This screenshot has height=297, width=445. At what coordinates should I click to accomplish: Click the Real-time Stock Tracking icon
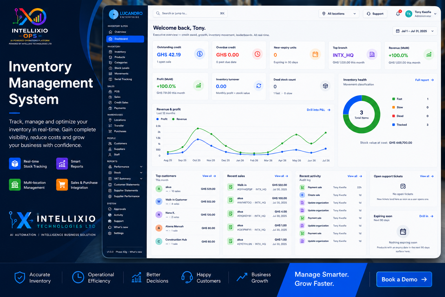point(15,164)
